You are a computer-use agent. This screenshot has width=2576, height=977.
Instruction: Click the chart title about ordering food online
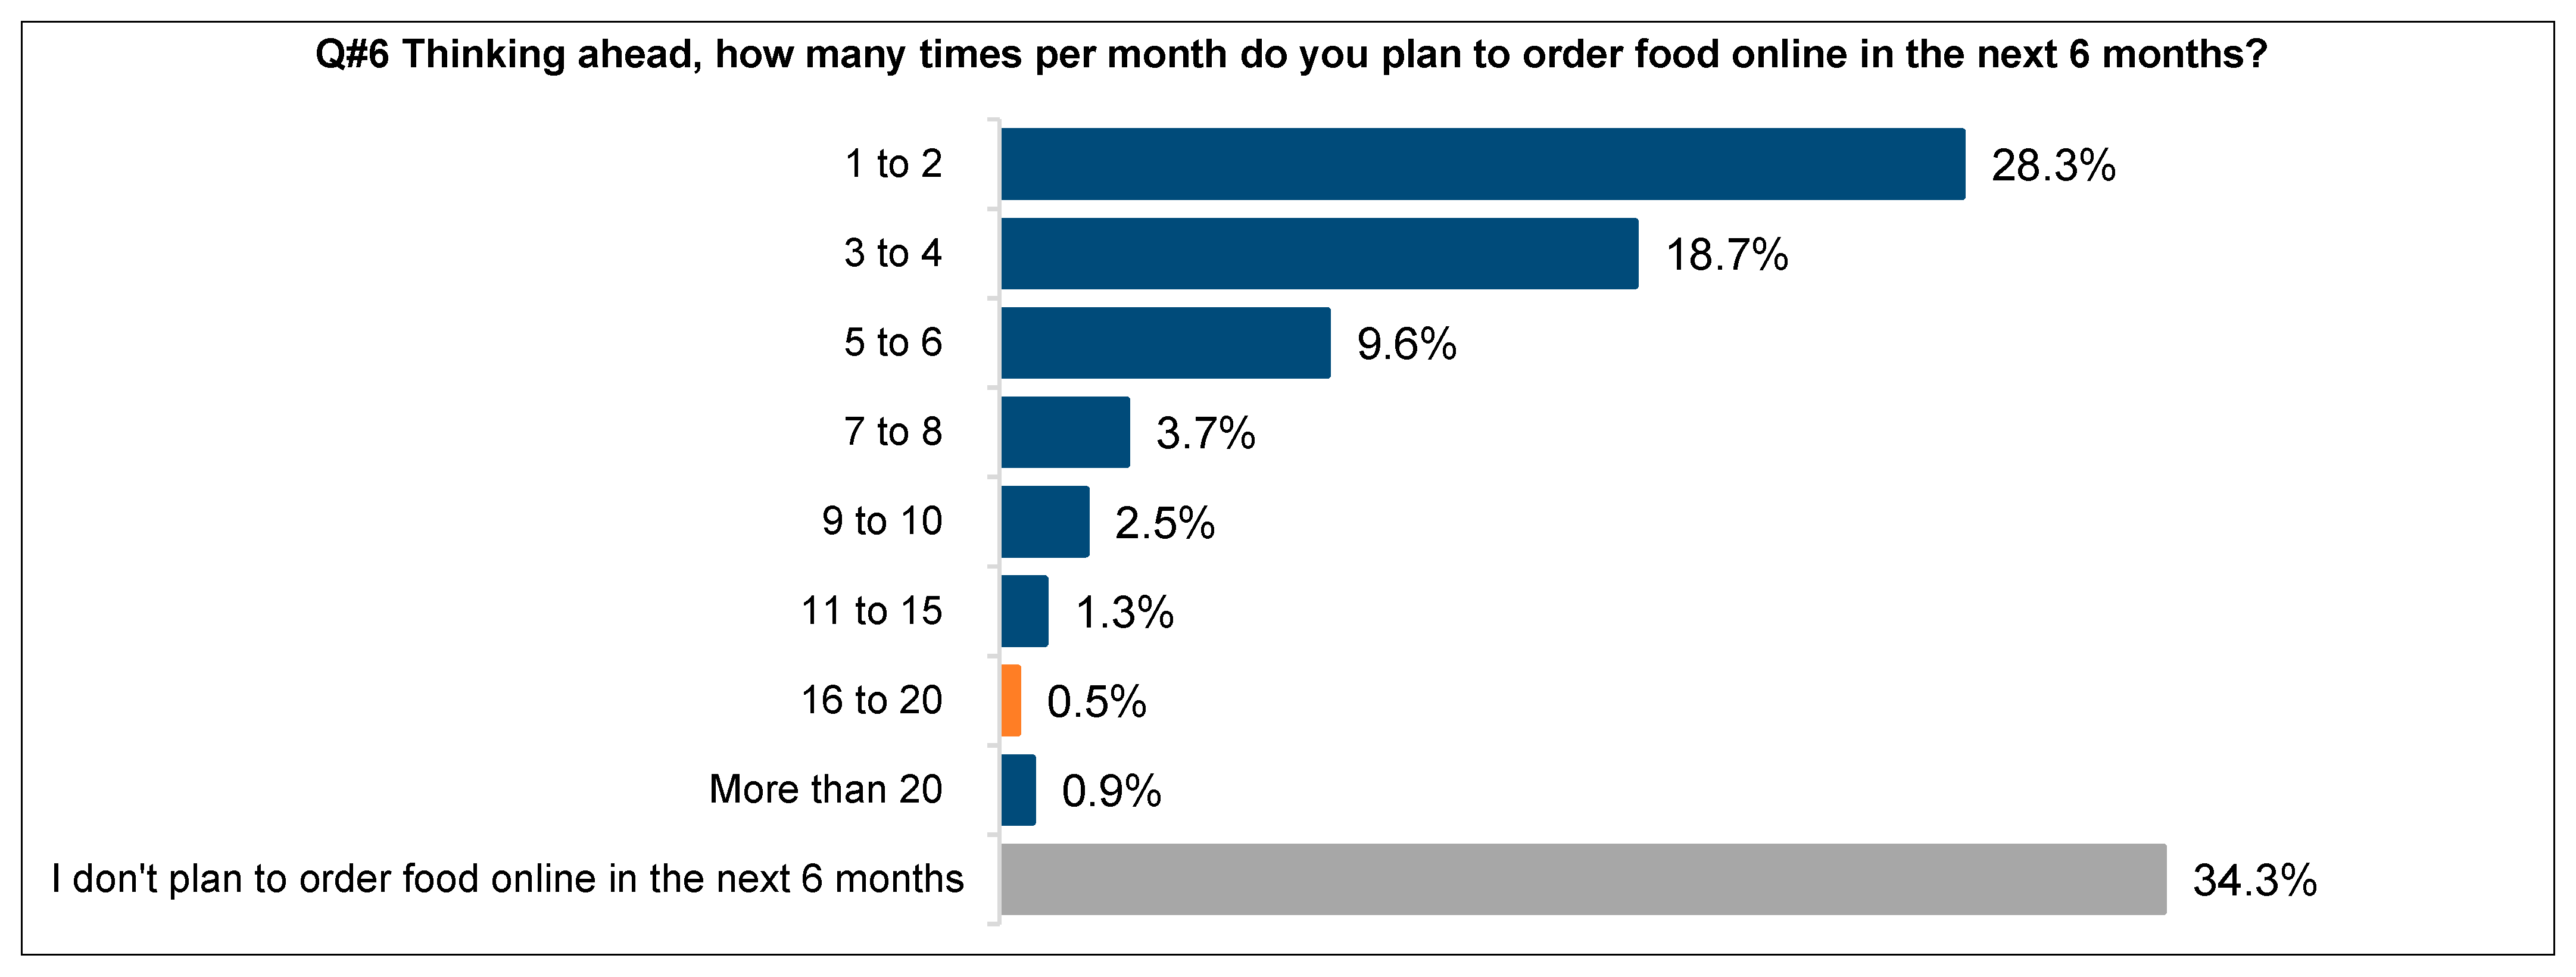coord(1290,54)
